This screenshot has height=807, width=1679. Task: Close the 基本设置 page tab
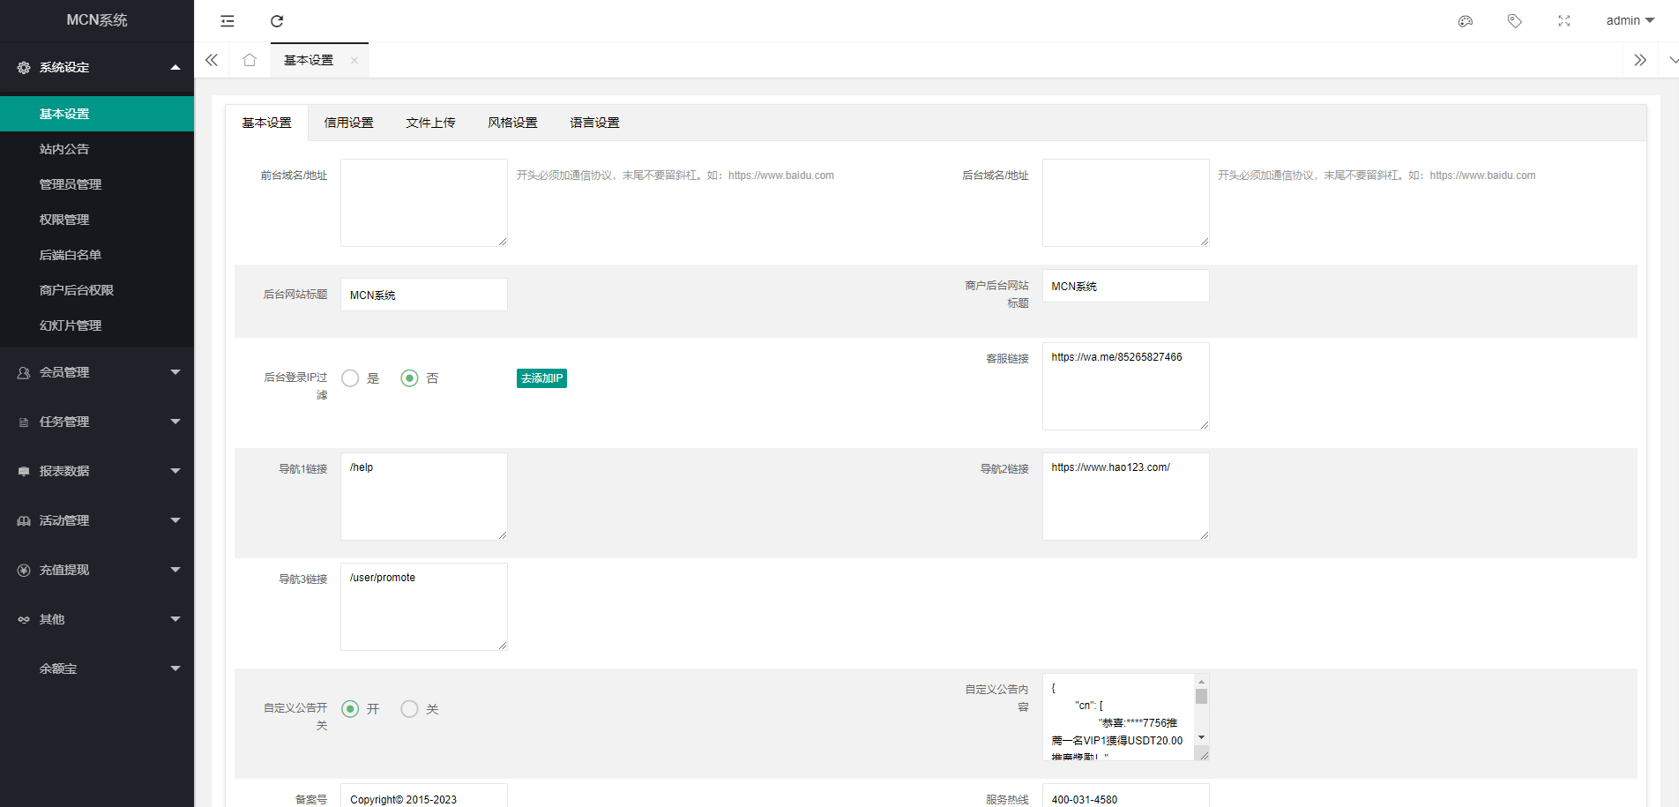(354, 61)
